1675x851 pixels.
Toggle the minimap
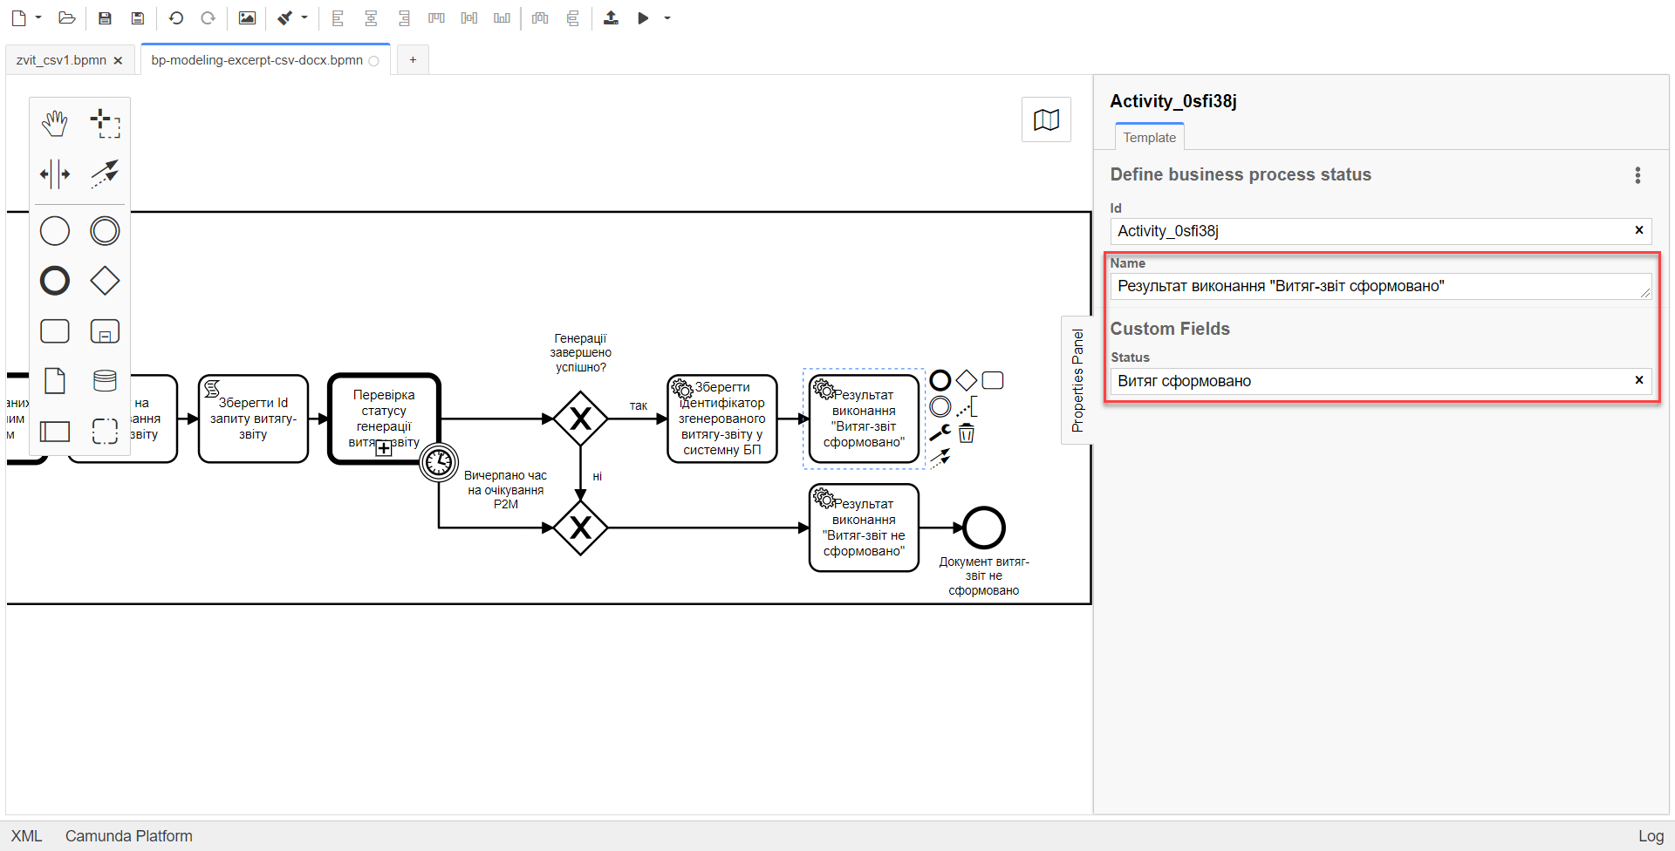[1046, 119]
